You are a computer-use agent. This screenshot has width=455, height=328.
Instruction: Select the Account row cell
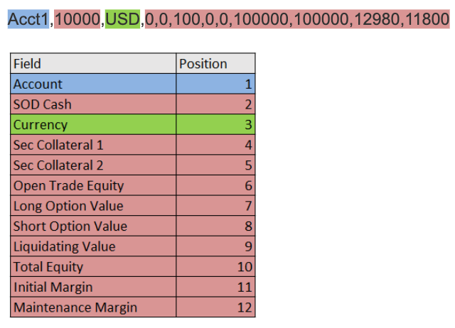coord(93,84)
